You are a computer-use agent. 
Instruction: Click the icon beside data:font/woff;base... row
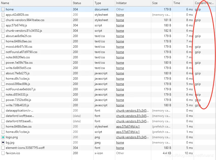(x=3, y=116)
